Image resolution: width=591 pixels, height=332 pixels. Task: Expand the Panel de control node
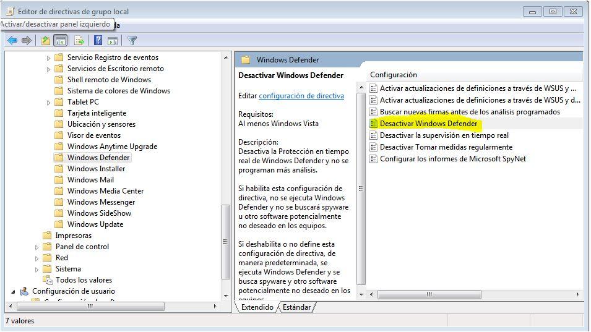point(37,247)
